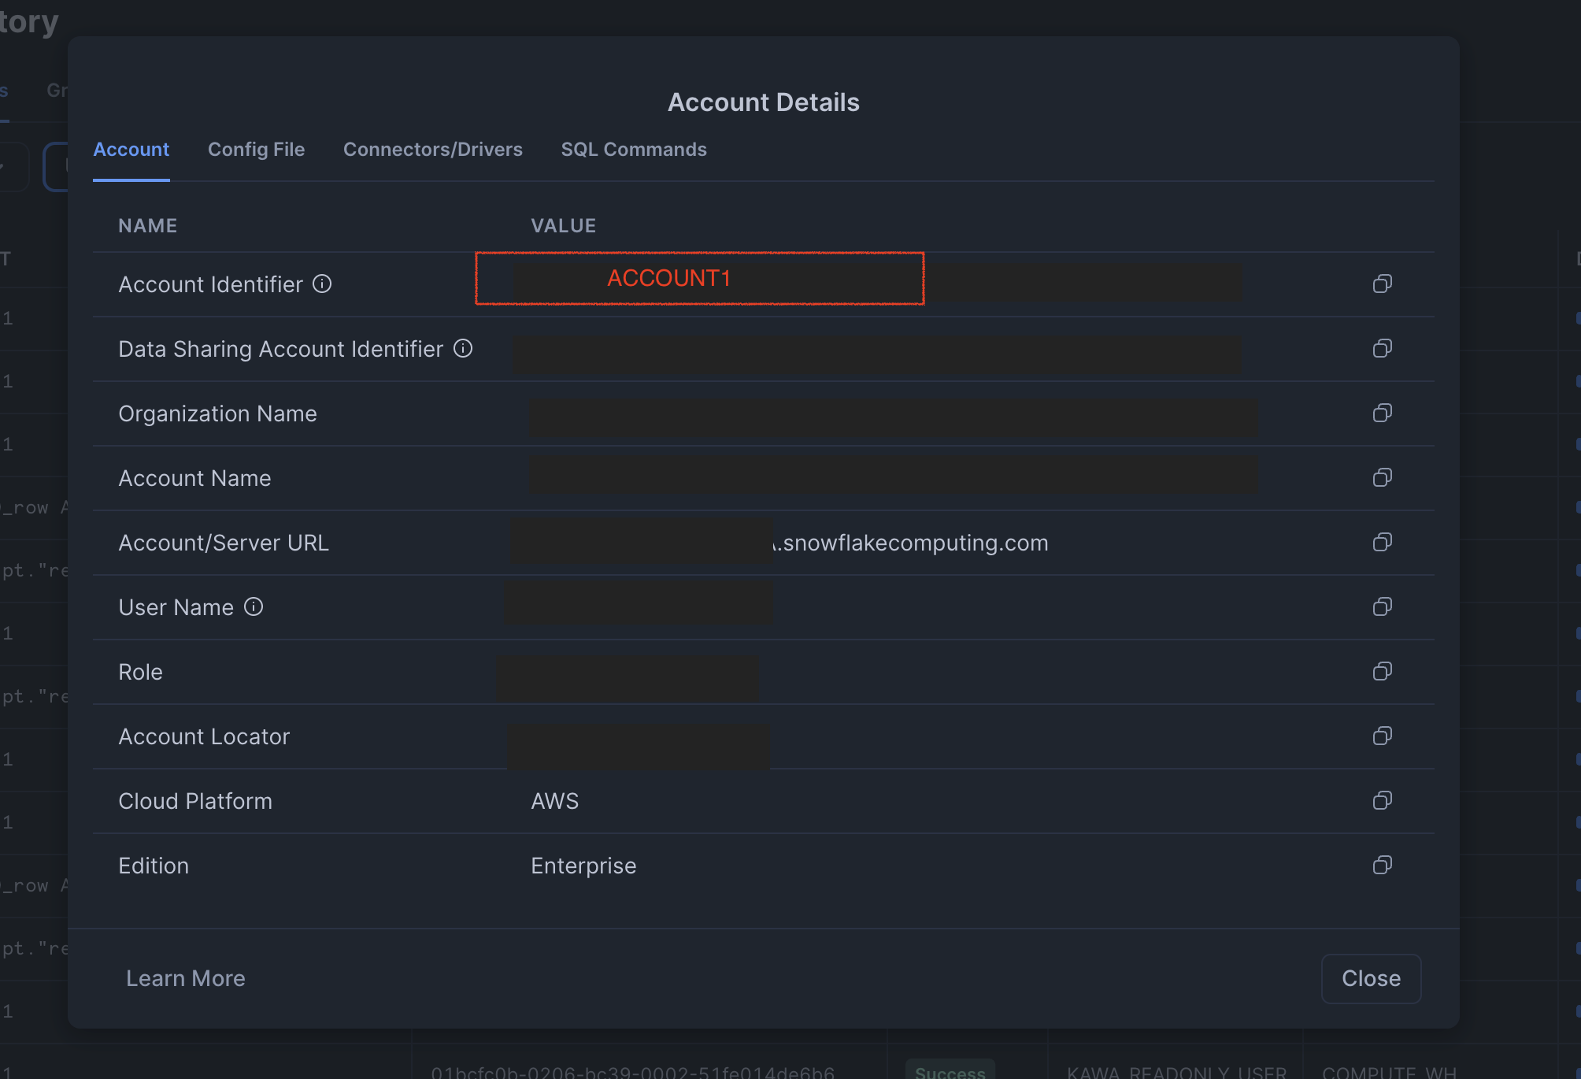Show info tooltip next to User Name

coord(254,606)
